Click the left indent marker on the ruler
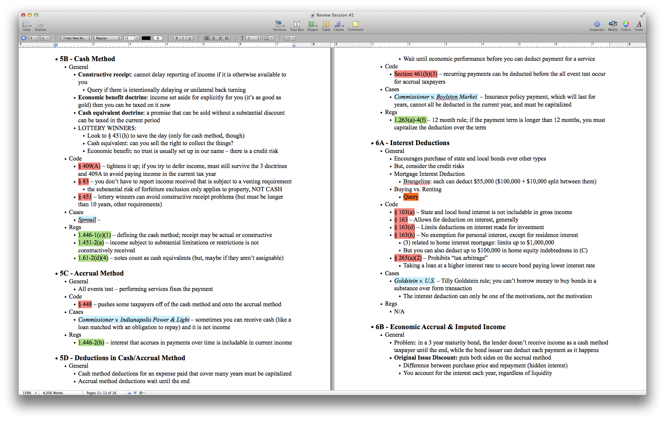The height and width of the screenshot is (421, 665). [56, 46]
